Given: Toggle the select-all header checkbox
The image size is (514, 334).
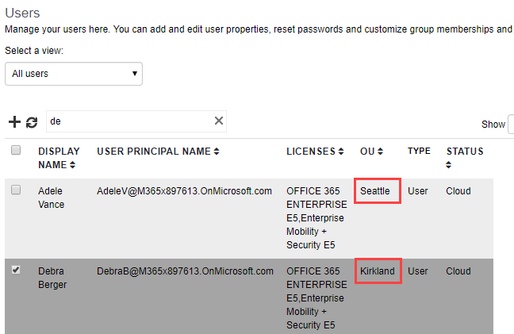Looking at the screenshot, I should 16,151.
